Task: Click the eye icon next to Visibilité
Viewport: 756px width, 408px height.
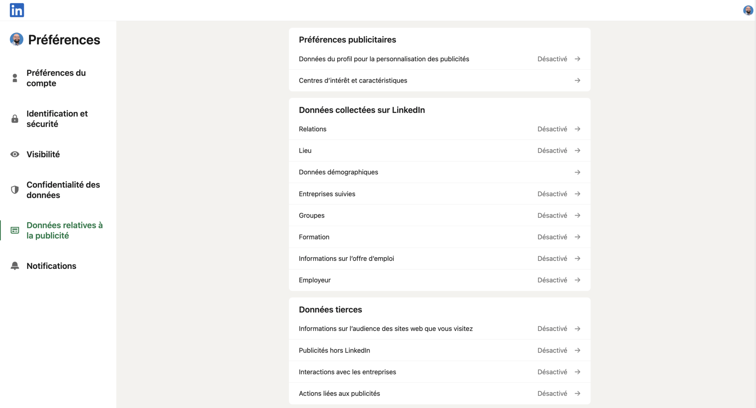Action: click(15, 154)
